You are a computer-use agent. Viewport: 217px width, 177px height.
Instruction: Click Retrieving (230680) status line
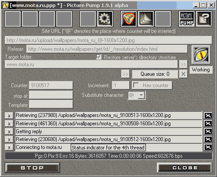(x=108, y=139)
